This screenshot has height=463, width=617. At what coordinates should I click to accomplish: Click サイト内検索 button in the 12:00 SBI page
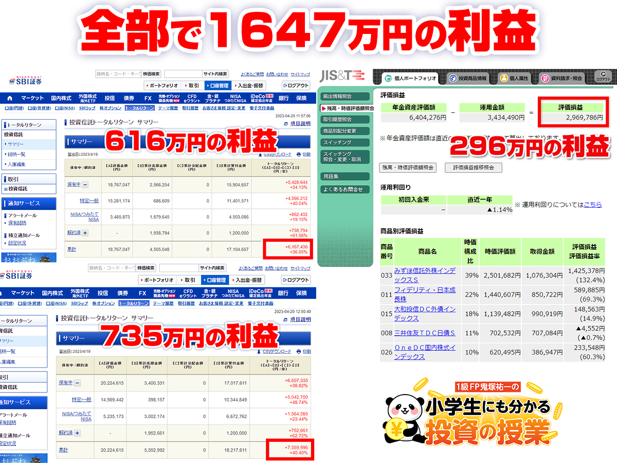212,268
